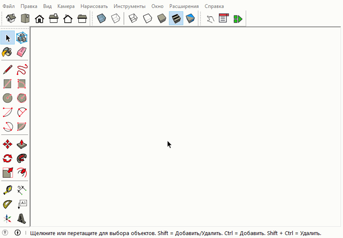Viewport: 343px width, 238px height.
Task: Pick the Paint Bucket tool
Action: (7, 52)
